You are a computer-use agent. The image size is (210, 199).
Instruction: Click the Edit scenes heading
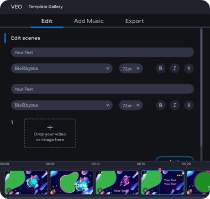click(25, 38)
